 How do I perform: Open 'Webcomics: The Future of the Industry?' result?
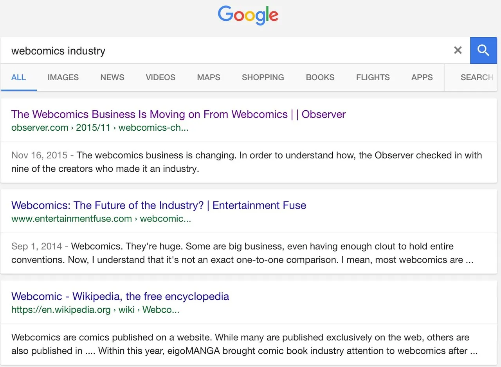[159, 205]
